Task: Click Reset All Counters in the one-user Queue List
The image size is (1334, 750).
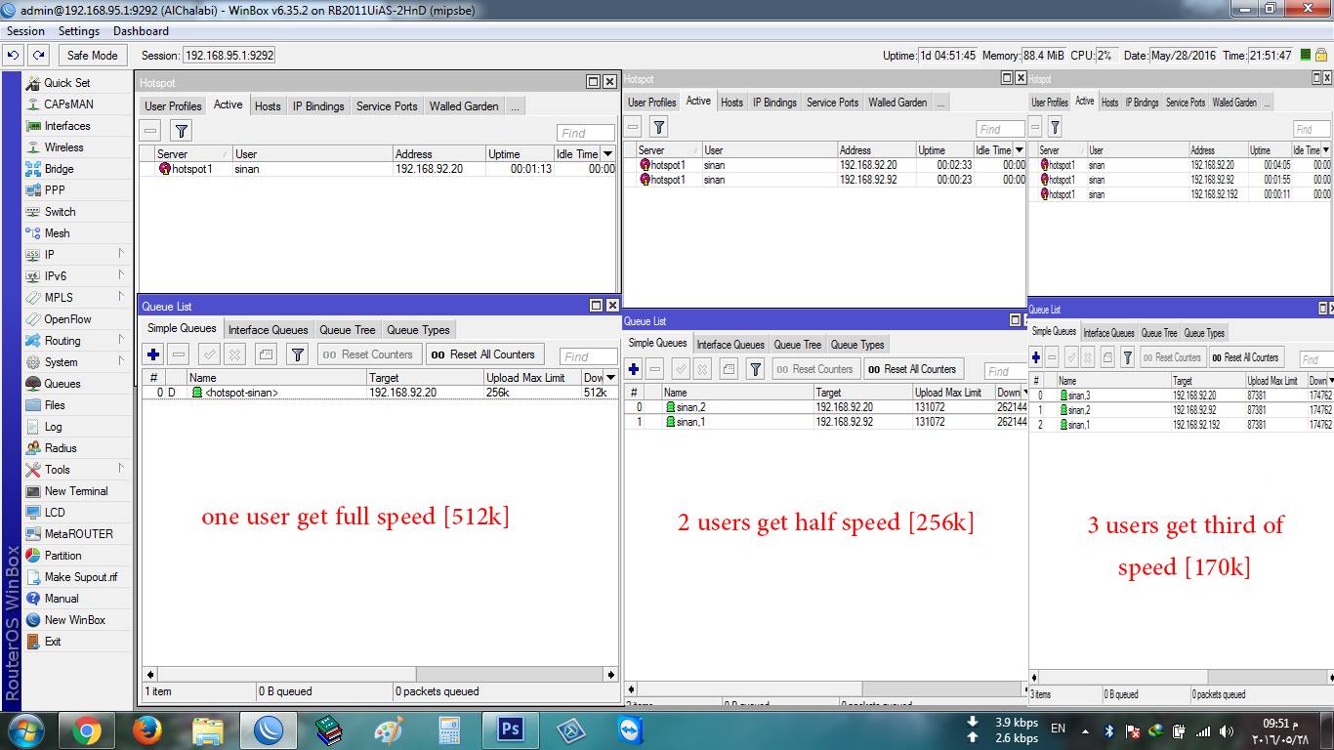Action: [482, 354]
